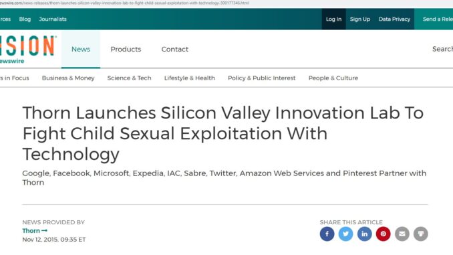The height and width of the screenshot is (255, 453).
Task: Browse Science & Tech category
Action: tap(129, 78)
